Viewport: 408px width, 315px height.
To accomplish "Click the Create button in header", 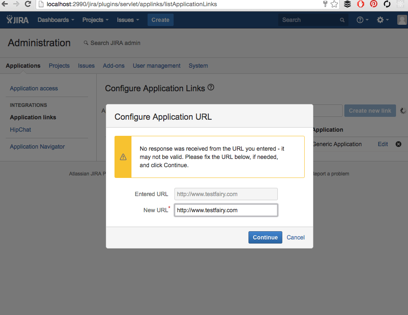I will click(160, 20).
